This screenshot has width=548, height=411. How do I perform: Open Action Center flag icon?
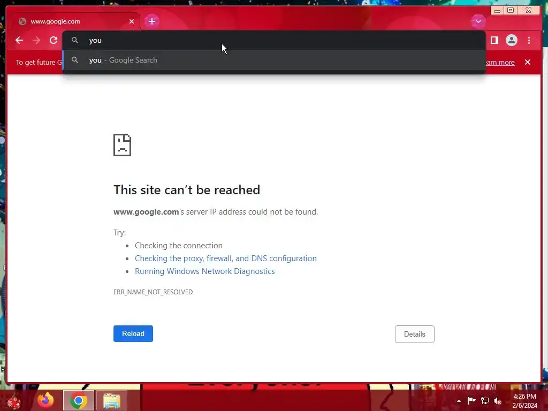[471, 400]
